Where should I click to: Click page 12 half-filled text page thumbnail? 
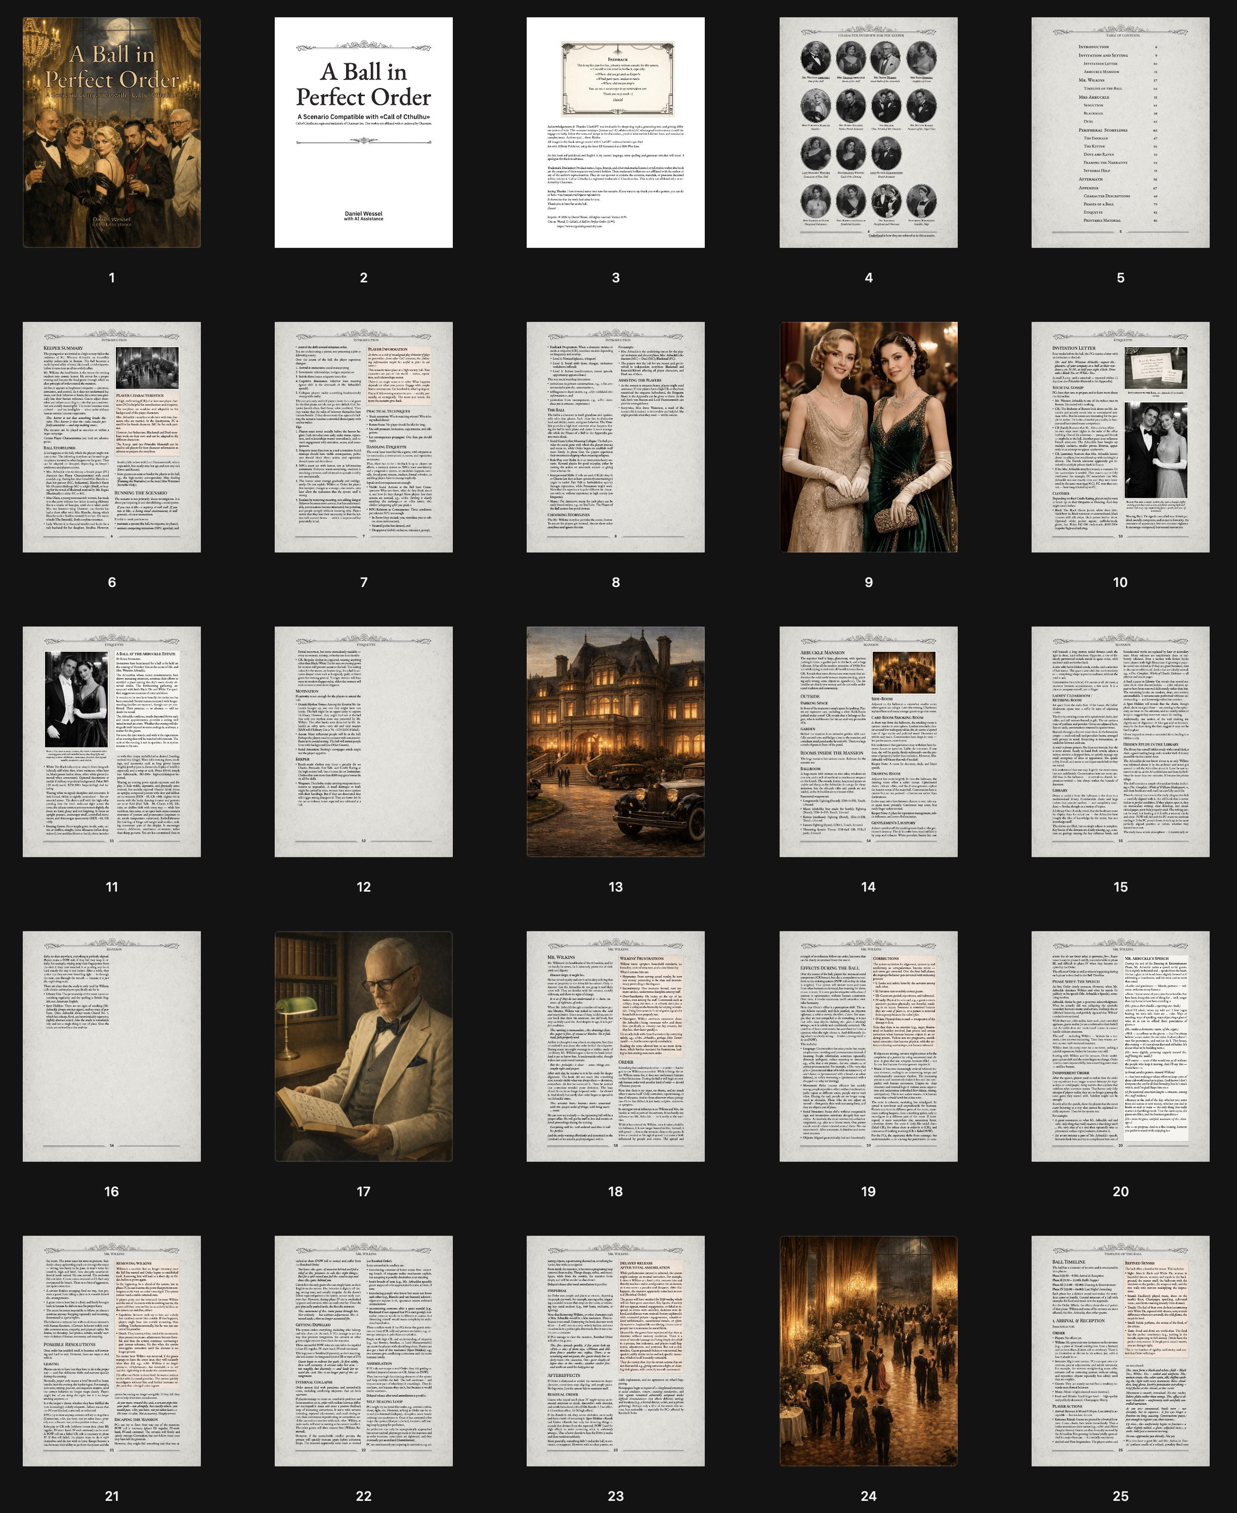point(363,741)
